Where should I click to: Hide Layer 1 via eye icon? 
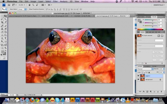click(x=138, y=76)
